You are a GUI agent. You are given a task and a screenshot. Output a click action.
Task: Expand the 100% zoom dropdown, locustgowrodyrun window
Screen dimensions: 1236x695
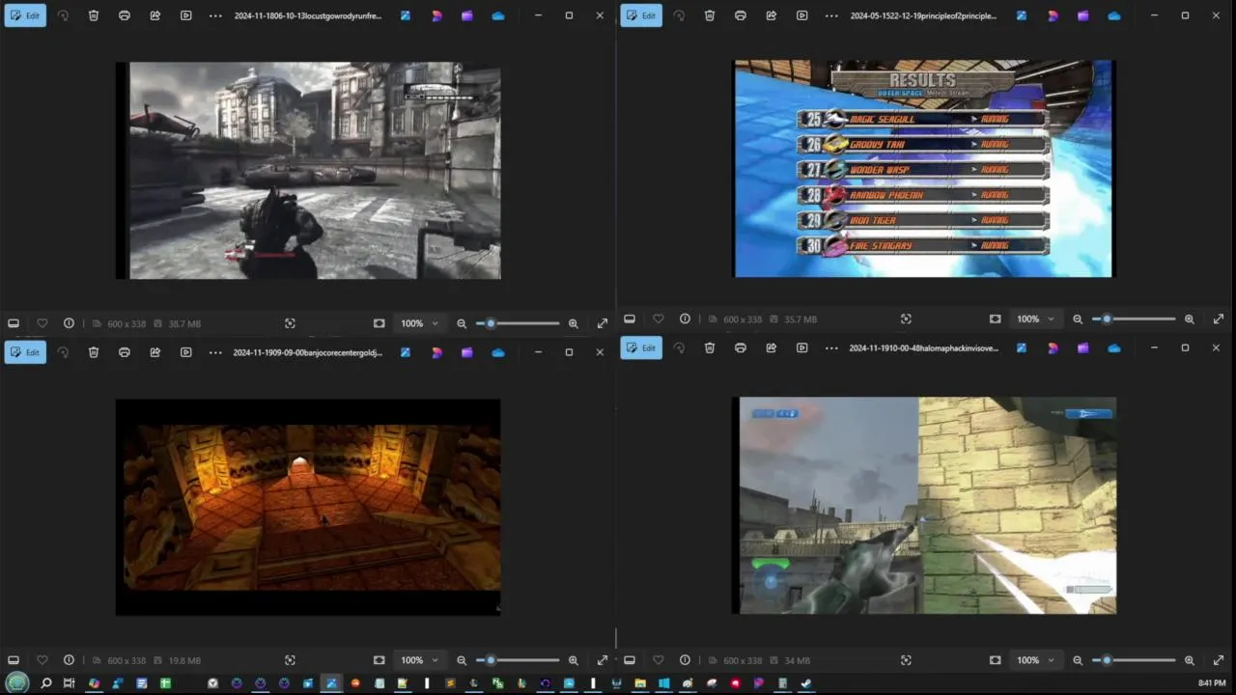(x=420, y=323)
